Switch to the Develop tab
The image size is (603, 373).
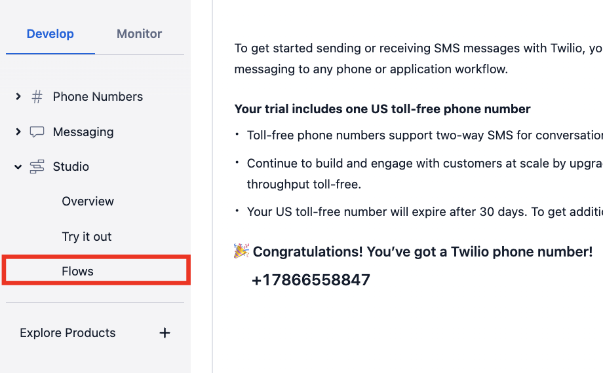[x=50, y=34]
